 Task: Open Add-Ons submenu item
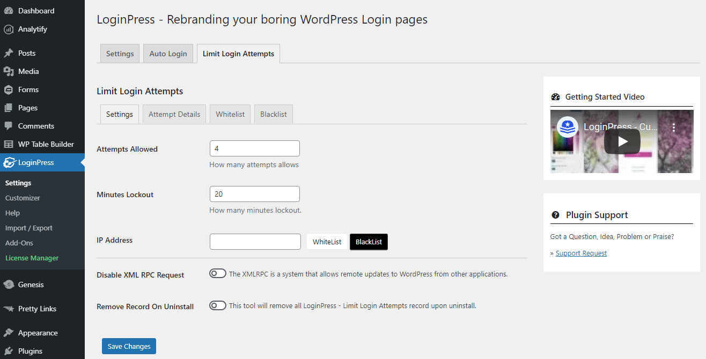click(x=19, y=243)
